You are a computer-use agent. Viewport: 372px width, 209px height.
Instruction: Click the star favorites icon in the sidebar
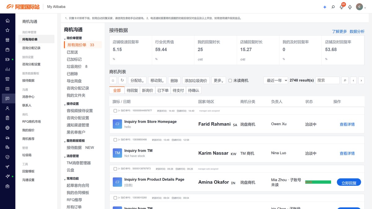(x=7, y=30)
